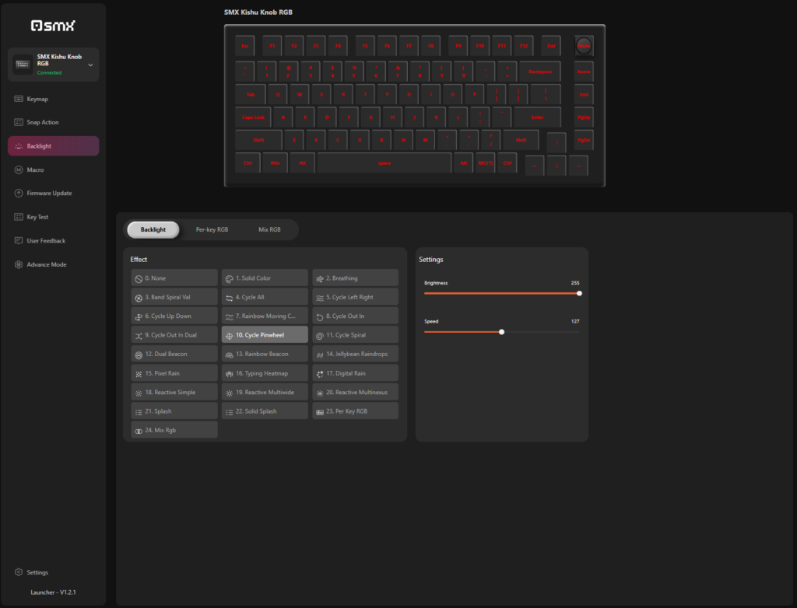Screen dimensions: 797x608
Task: Click the space key on keyboard preview
Action: tap(384, 163)
